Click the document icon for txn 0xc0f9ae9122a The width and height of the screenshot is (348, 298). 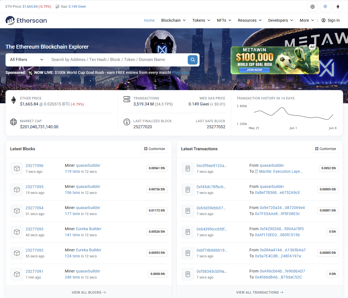coord(188,168)
